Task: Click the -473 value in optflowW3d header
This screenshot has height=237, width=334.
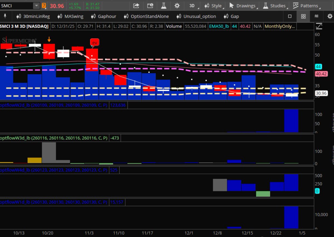Action: pos(115,138)
